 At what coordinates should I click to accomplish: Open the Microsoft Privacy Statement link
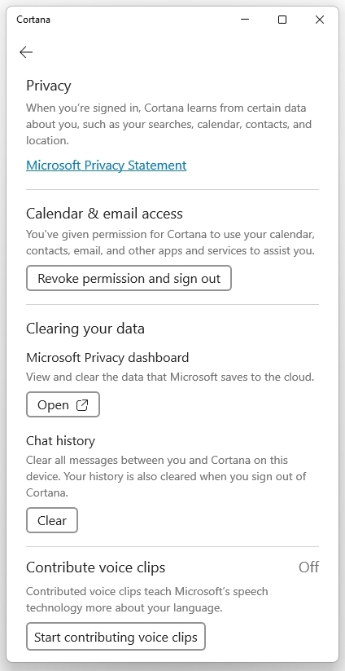(x=107, y=166)
